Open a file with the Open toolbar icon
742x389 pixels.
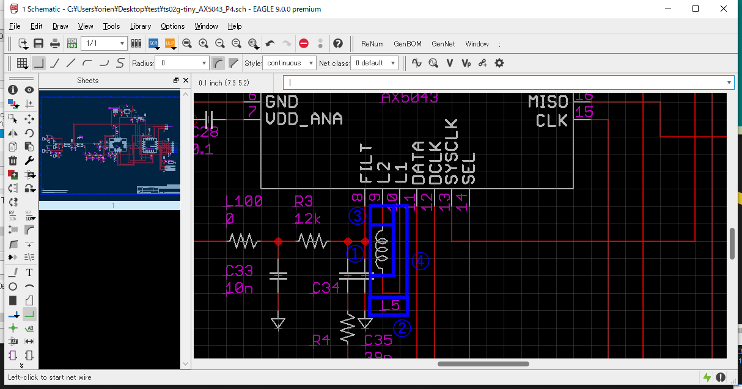tap(23, 44)
